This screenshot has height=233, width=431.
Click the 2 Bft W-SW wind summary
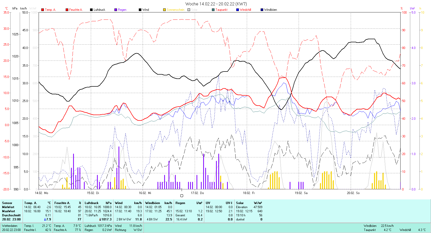(124, 219)
